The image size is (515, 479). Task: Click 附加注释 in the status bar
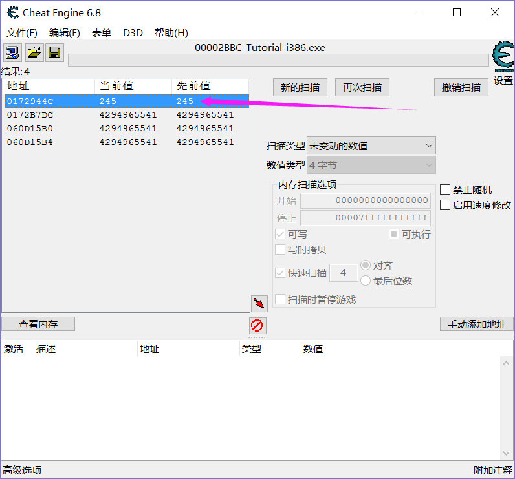coord(493,470)
